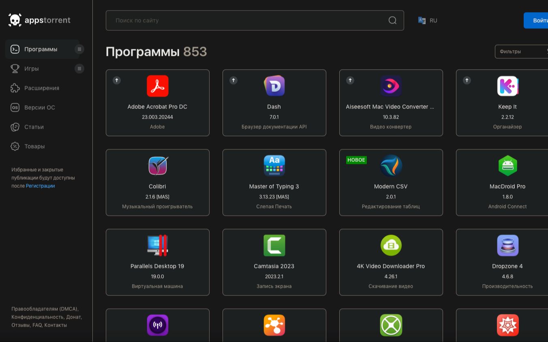The image size is (548, 342).
Task: Open the Контакты footer link
Action: pos(56,325)
